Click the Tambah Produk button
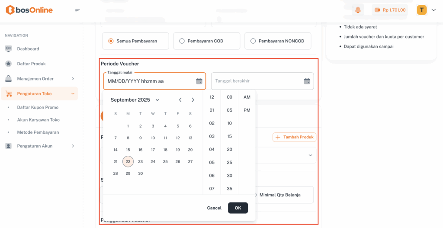The width and height of the screenshot is (443, 228). 295,137
